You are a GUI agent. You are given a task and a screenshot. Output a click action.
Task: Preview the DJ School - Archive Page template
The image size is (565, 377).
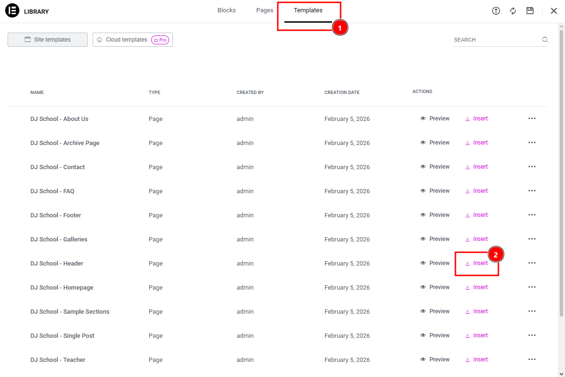(435, 143)
